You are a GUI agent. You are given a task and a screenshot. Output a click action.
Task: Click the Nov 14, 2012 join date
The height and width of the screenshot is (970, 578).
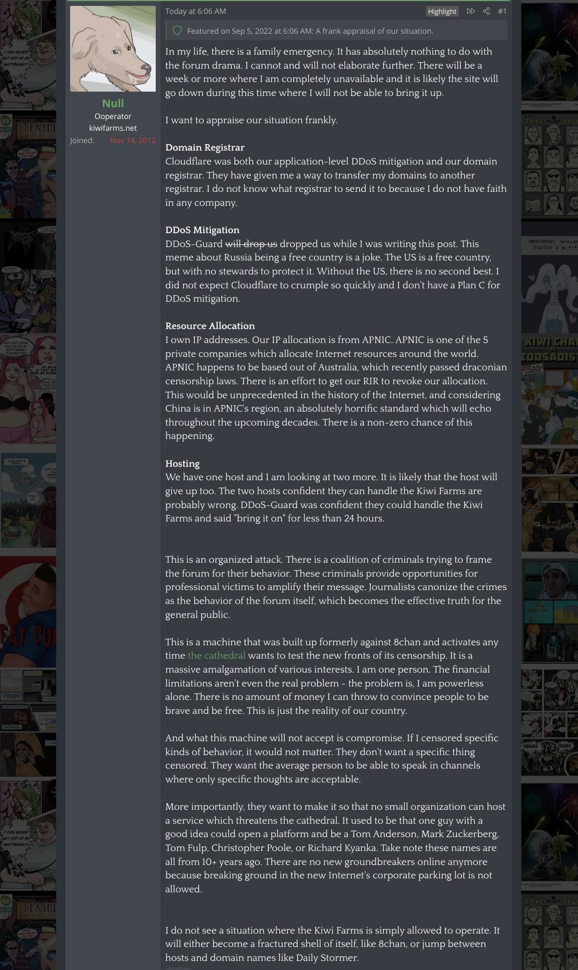pos(133,140)
